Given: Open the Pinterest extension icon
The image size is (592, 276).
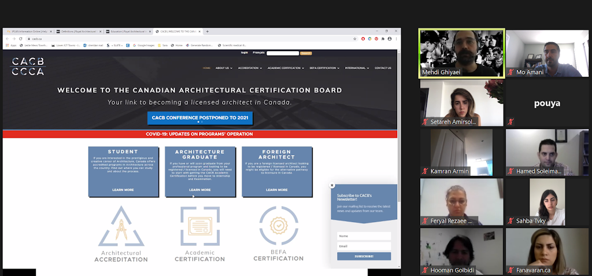Looking at the screenshot, I should (376, 39).
